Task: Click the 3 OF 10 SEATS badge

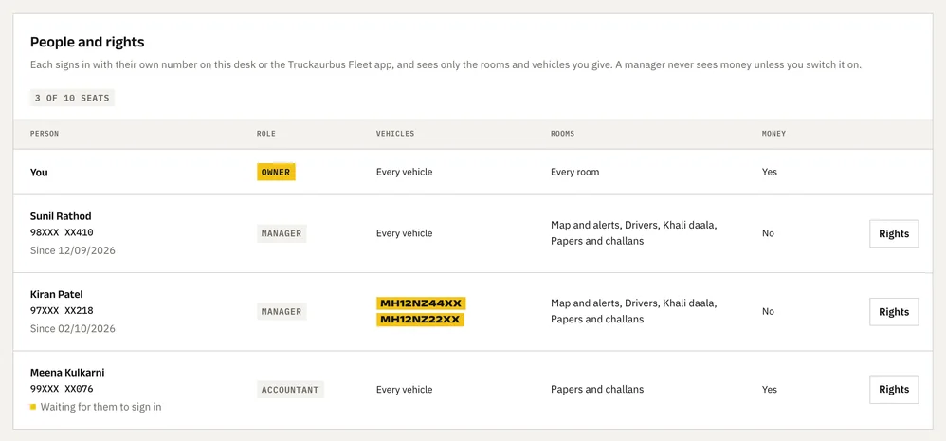Action: tap(72, 98)
